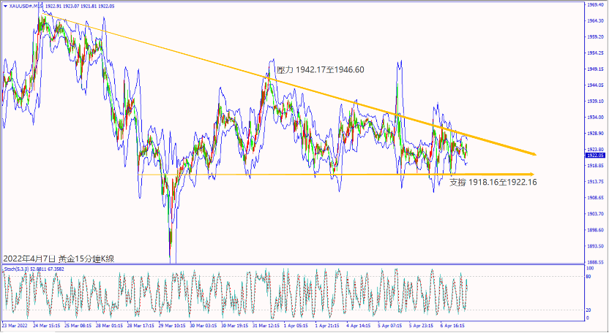Click the 29 Mar 10:15 time label
This screenshot has width=609, height=333.
click(x=173, y=325)
